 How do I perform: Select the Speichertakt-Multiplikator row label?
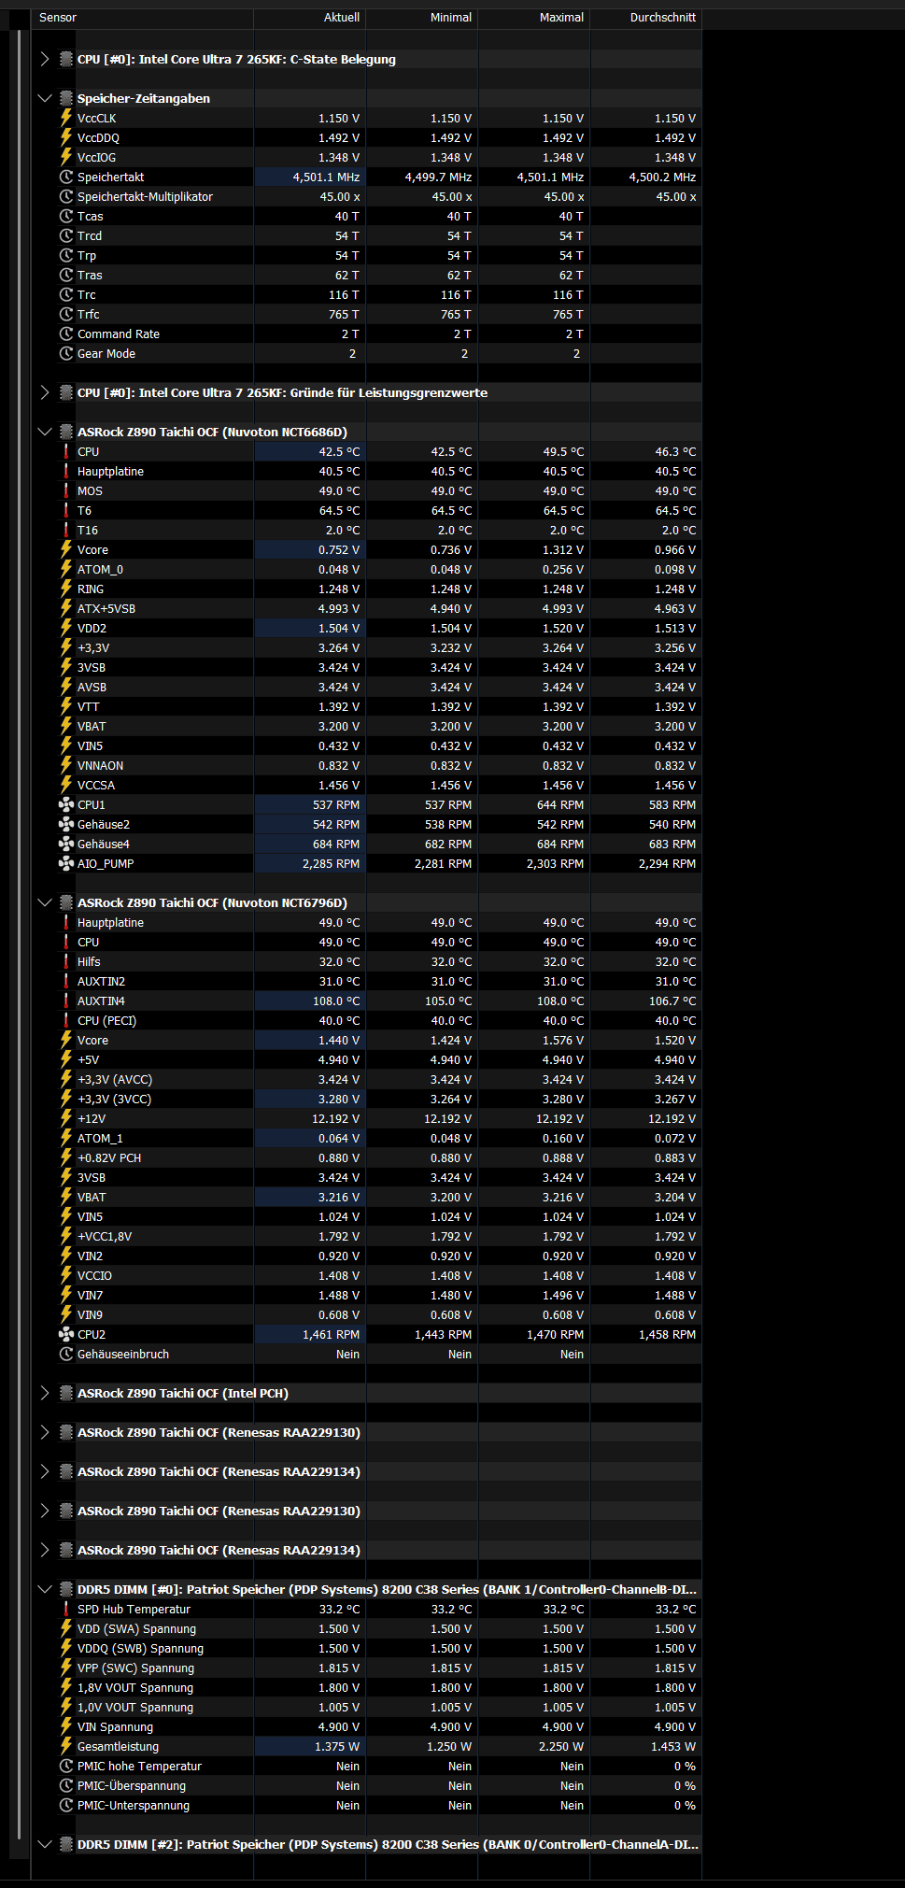coord(145,196)
